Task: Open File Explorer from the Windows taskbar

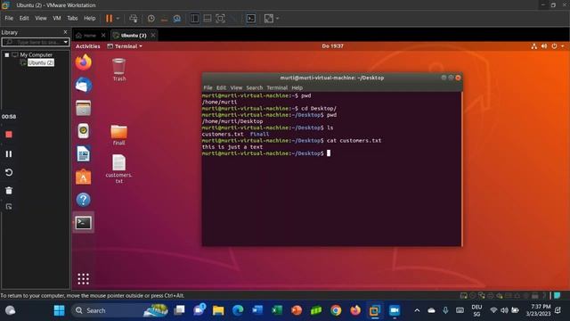Action: [218, 310]
